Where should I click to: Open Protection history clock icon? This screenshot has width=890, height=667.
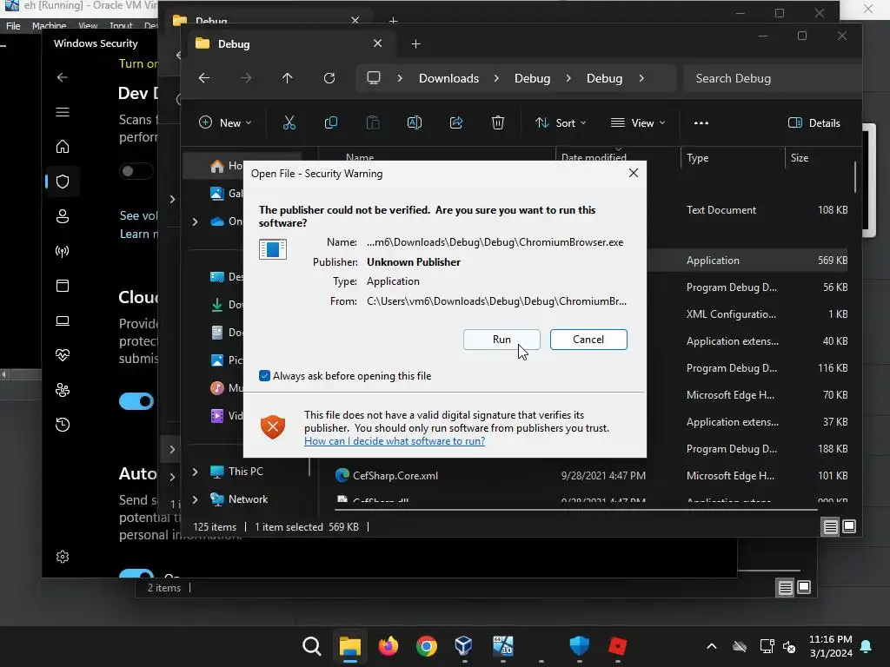(x=63, y=425)
